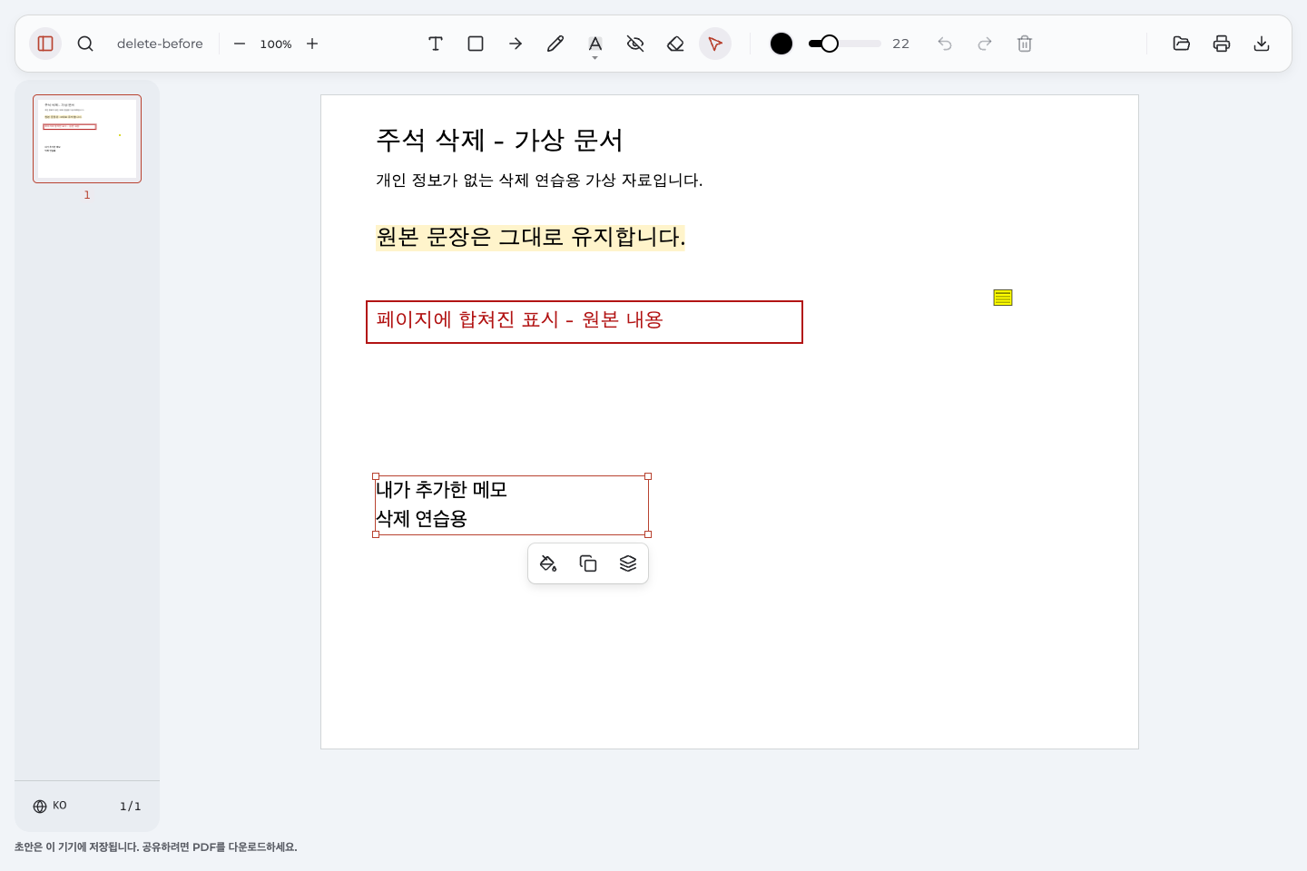Image resolution: width=1307 pixels, height=871 pixels.
Task: Click the heading 주석 삭제 - 가상 문서
Action: (499, 140)
